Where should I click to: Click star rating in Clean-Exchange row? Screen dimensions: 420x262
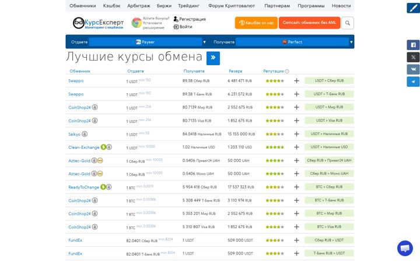tap(275, 147)
